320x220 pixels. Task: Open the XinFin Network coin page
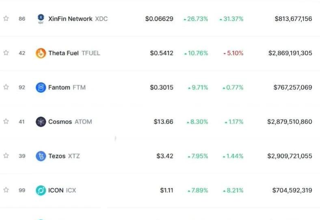[78, 19]
